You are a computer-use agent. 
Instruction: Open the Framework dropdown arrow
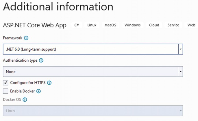[x=181, y=49]
